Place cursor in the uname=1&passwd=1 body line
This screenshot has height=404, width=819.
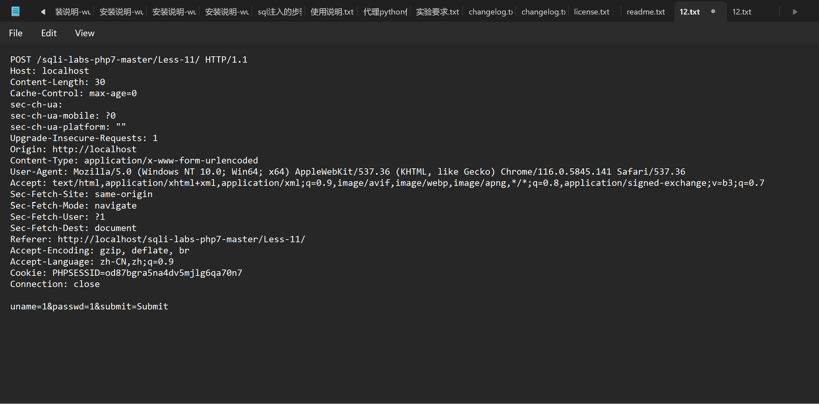[x=89, y=306]
